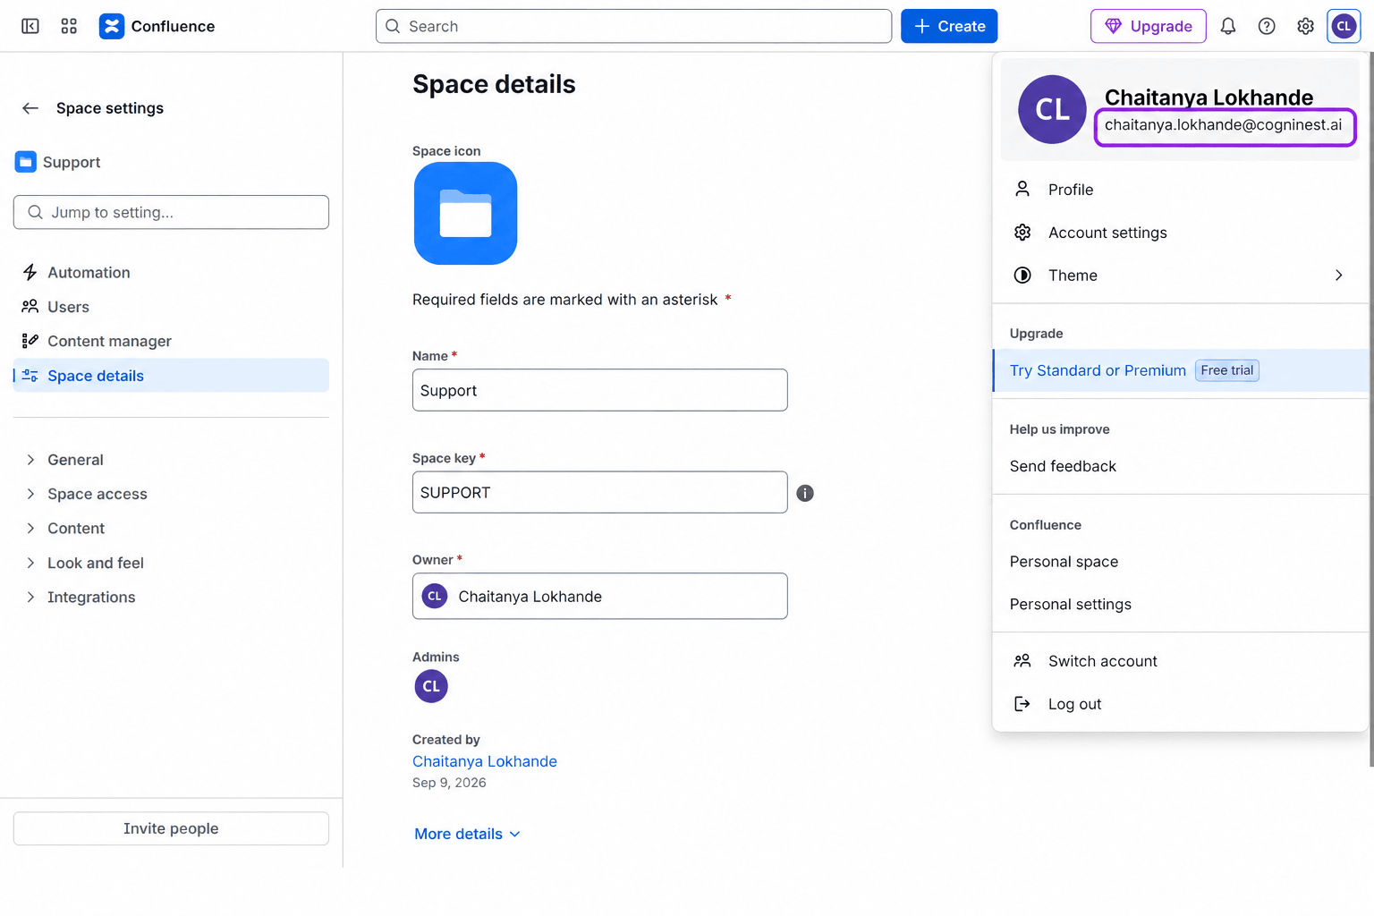The image size is (1374, 916).
Task: Open the settings gear in top bar
Action: [x=1306, y=26]
